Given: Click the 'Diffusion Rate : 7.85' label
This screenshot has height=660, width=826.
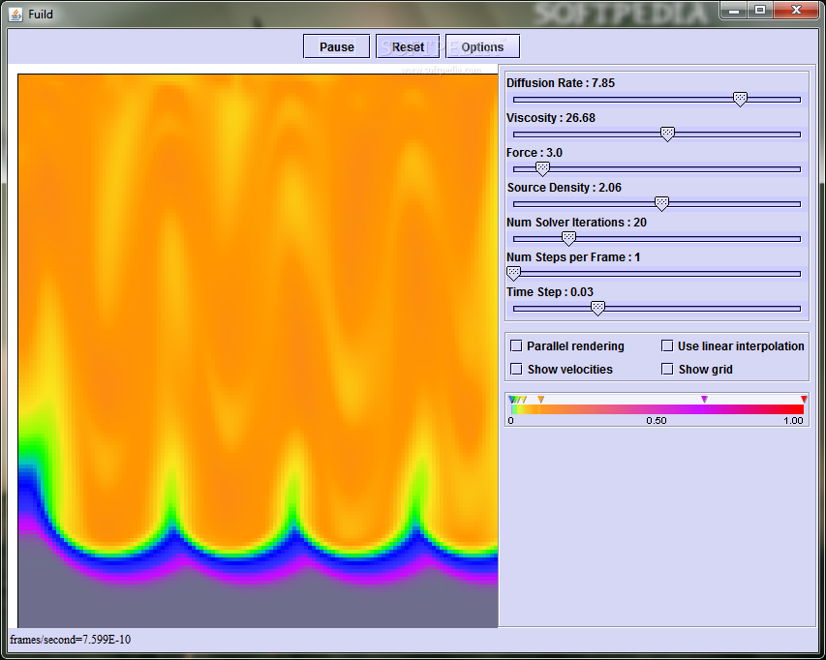Looking at the screenshot, I should pos(561,83).
